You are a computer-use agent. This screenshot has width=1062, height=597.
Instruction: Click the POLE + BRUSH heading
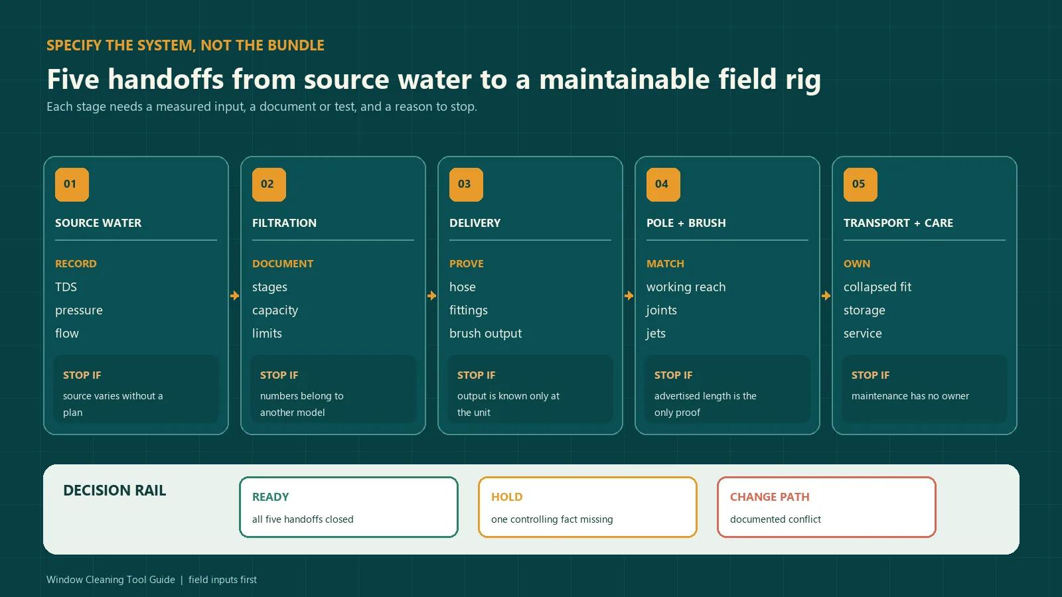tap(686, 223)
